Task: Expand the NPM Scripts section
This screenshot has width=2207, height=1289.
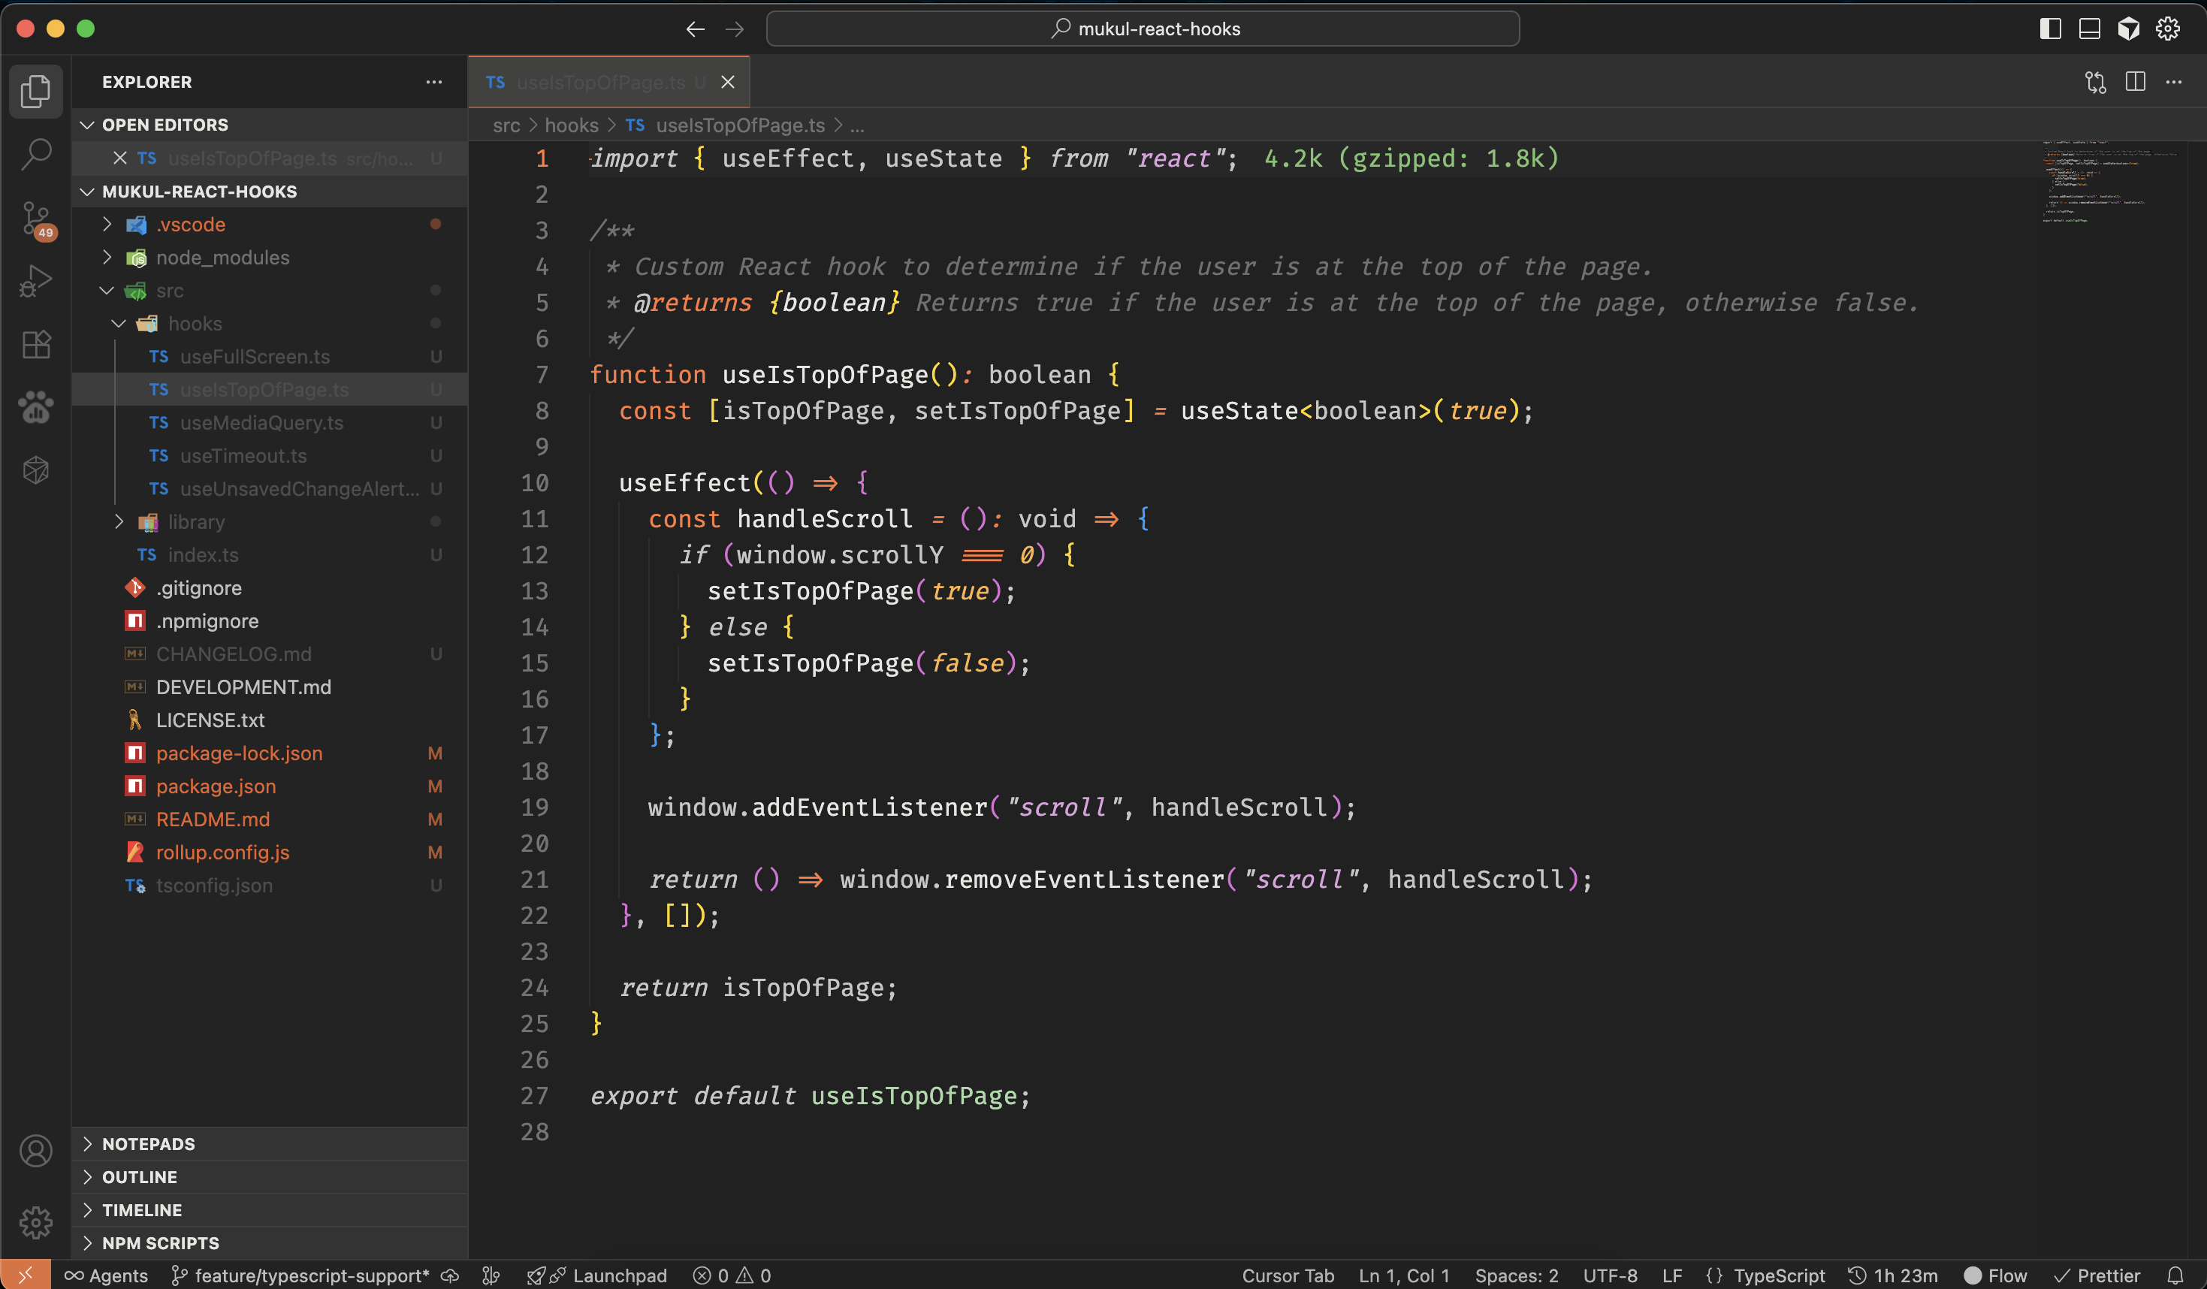Action: 270,1243
